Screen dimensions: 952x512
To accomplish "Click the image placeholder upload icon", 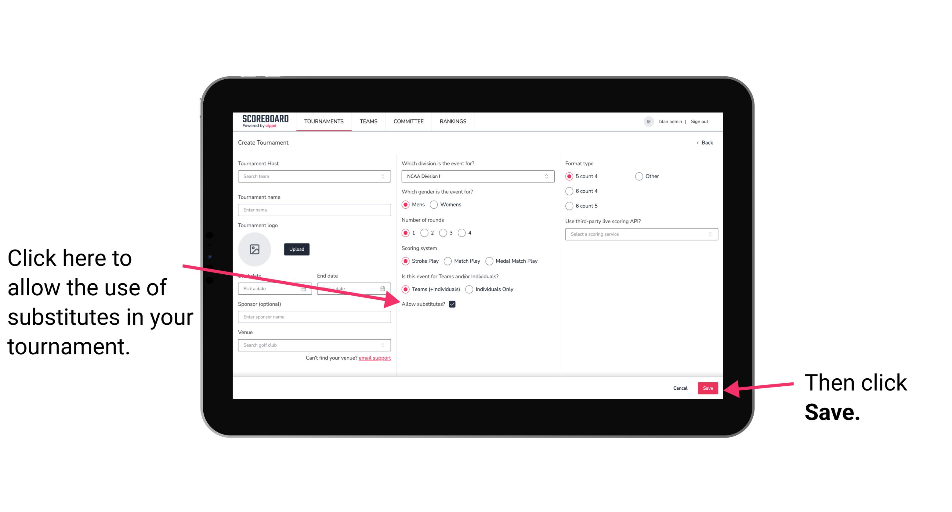I will pos(255,249).
